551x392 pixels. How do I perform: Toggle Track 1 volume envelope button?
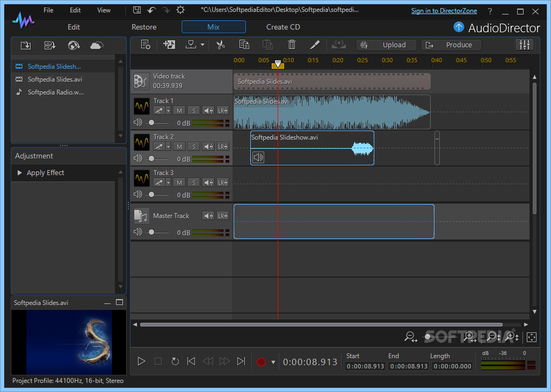208,111
